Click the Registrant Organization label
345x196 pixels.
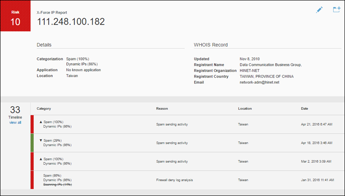click(215, 70)
